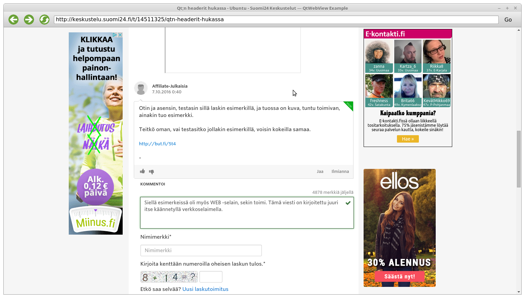Image resolution: width=525 pixels, height=298 pixels.
Task: Open Kartza_6's profile thumbnail
Action: [408, 56]
